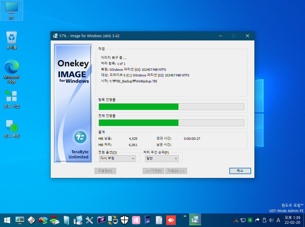This screenshot has height=227, width=305.
Task: Click the 복원: WIndows 파티션 line
Action: (x=133, y=69)
